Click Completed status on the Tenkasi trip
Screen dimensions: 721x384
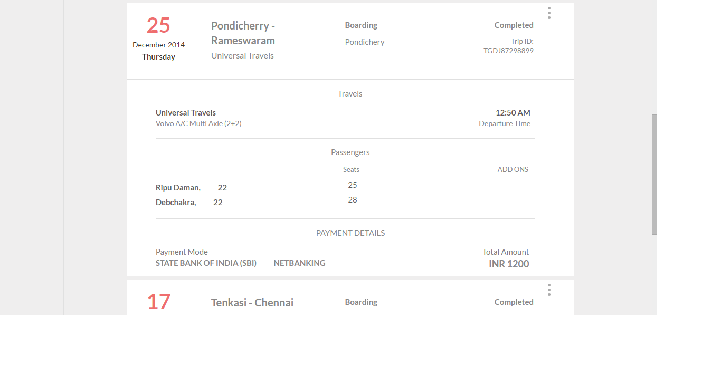tap(514, 302)
